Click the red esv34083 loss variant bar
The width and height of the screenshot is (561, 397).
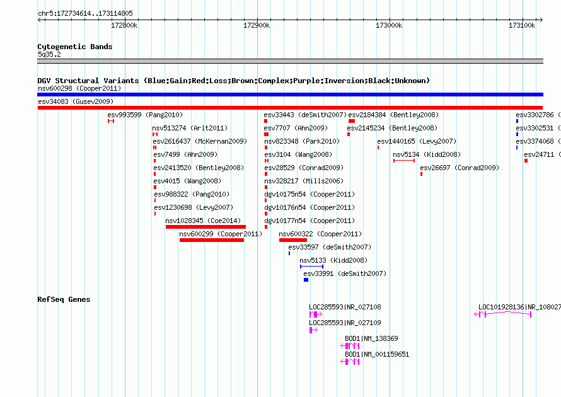pyautogui.click(x=290, y=108)
